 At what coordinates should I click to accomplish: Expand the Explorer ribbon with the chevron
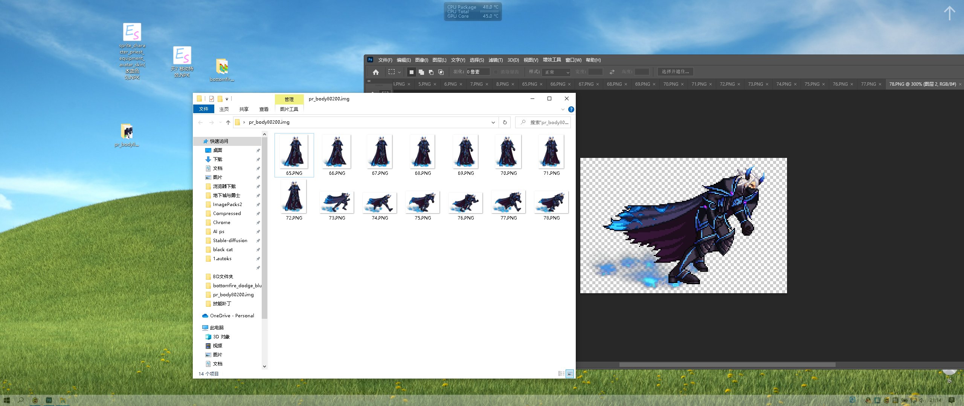[563, 109]
